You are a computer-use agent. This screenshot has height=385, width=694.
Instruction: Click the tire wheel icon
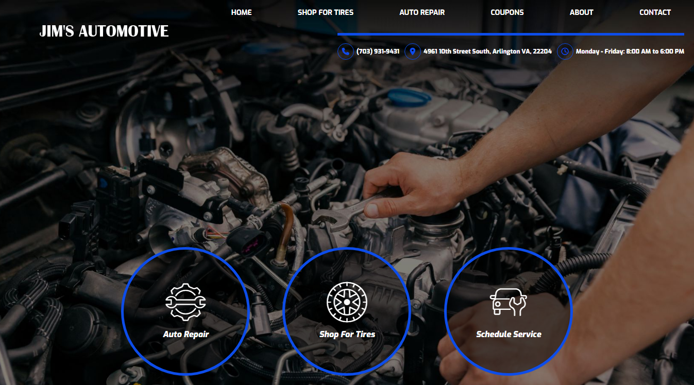(x=347, y=302)
